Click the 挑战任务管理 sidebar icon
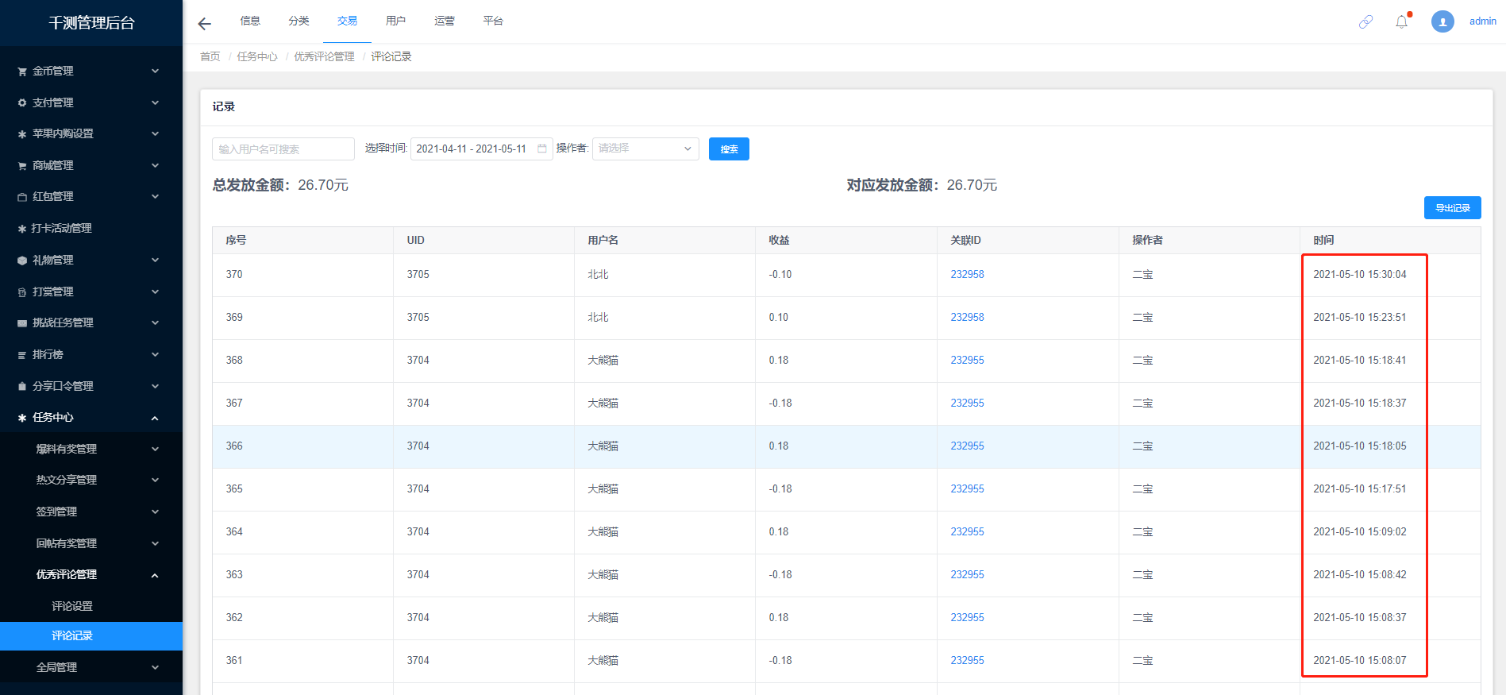Image resolution: width=1506 pixels, height=695 pixels. pyautogui.click(x=22, y=323)
